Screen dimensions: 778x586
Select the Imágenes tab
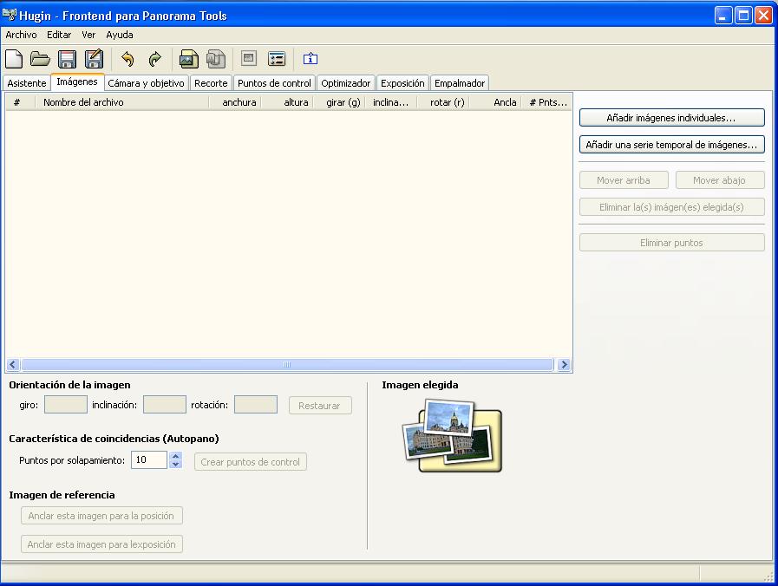(x=77, y=81)
